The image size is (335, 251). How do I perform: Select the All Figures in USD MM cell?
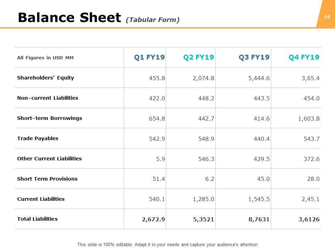[x=45, y=58]
